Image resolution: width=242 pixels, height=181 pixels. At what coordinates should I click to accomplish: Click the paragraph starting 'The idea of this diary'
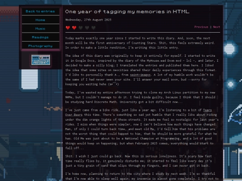pos(142,70)
